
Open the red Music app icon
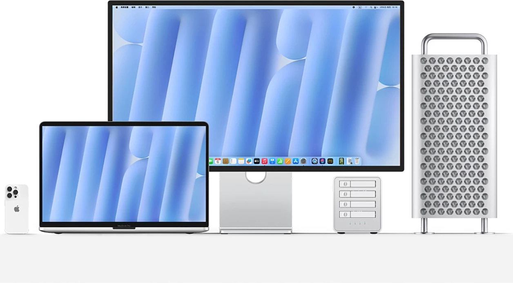264,161
